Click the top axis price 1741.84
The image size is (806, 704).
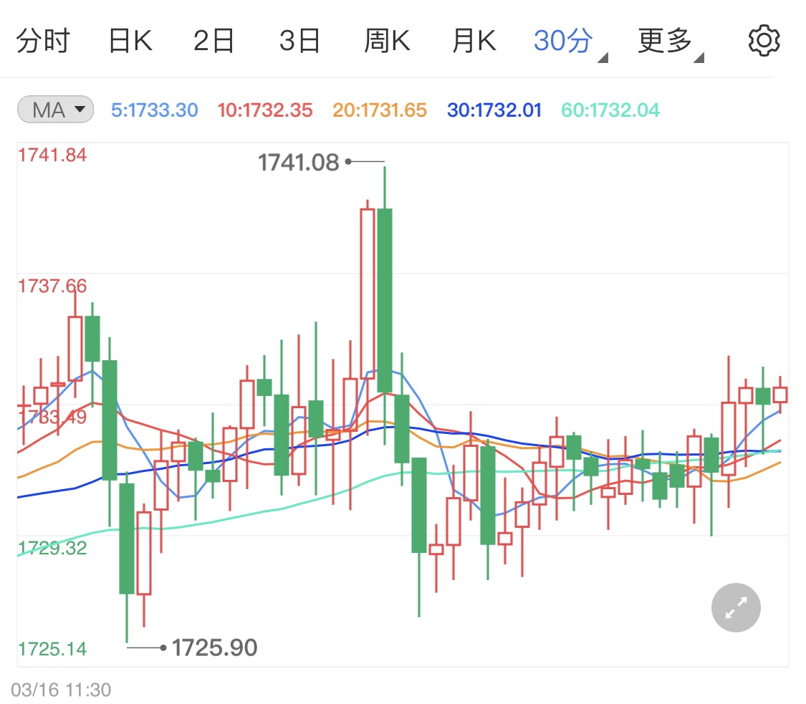pyautogui.click(x=52, y=155)
